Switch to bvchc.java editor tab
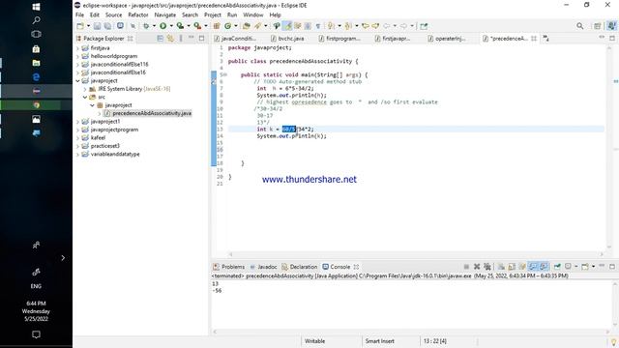 click(x=287, y=39)
